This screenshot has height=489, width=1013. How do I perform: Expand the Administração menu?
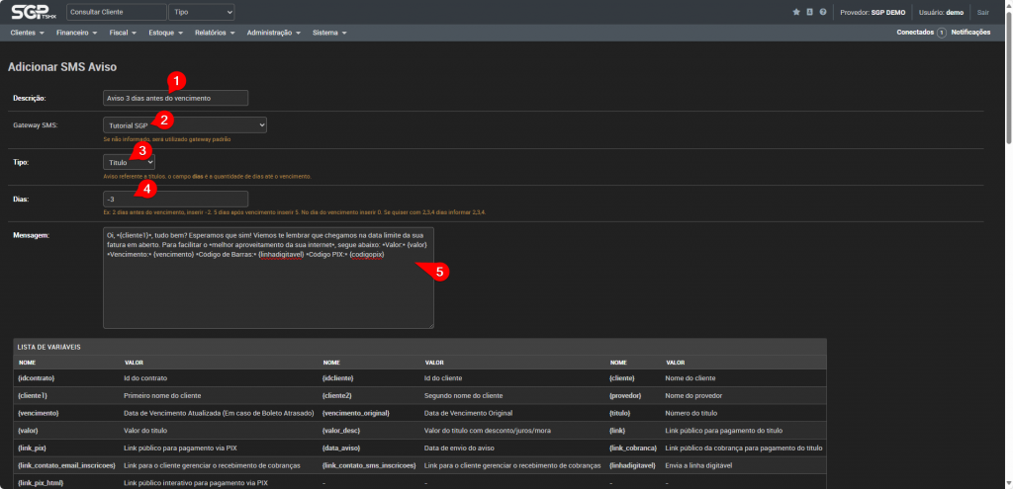272,33
